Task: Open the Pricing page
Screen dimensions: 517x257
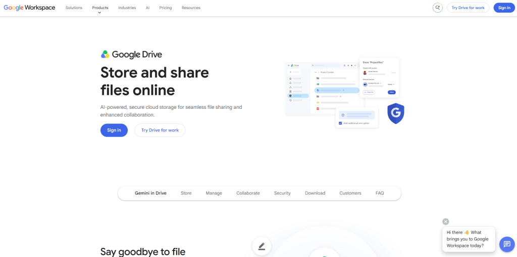Action: coord(165,8)
